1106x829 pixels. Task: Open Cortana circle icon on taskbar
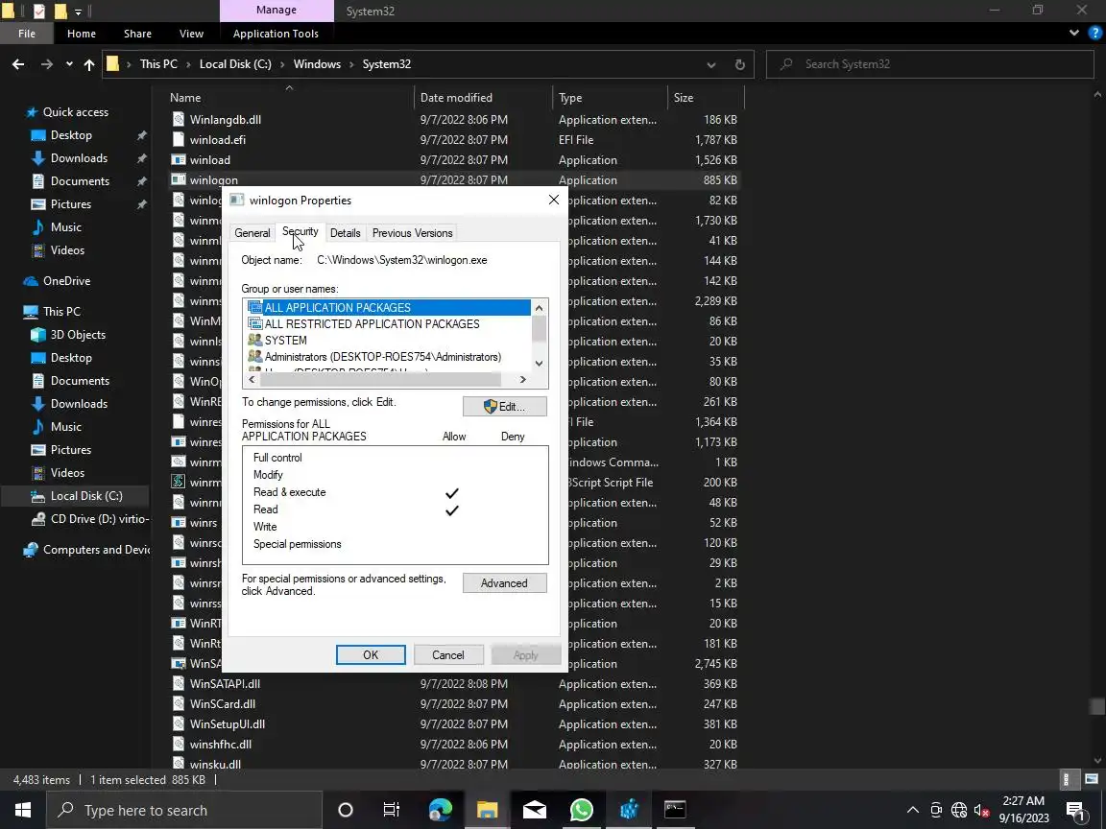346,810
